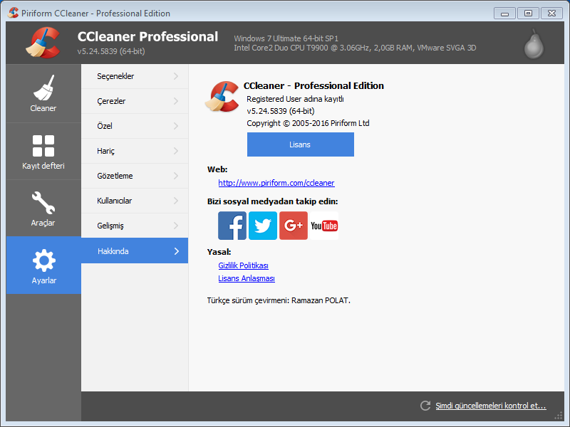Click the refresh update icon
570x427 pixels.
pos(425,406)
